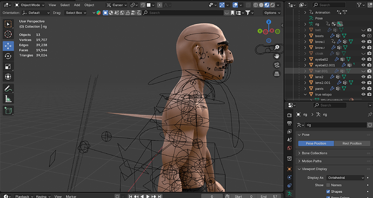Screen dimensions: 373x198
Task: Switch to wireframe viewport shading
Action: coord(256,5)
